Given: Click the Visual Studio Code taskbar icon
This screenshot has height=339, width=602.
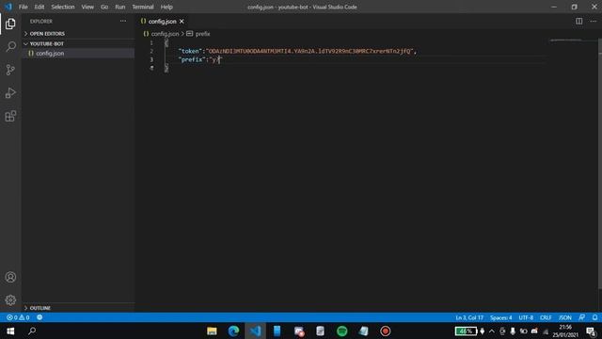Looking at the screenshot, I should click(255, 331).
